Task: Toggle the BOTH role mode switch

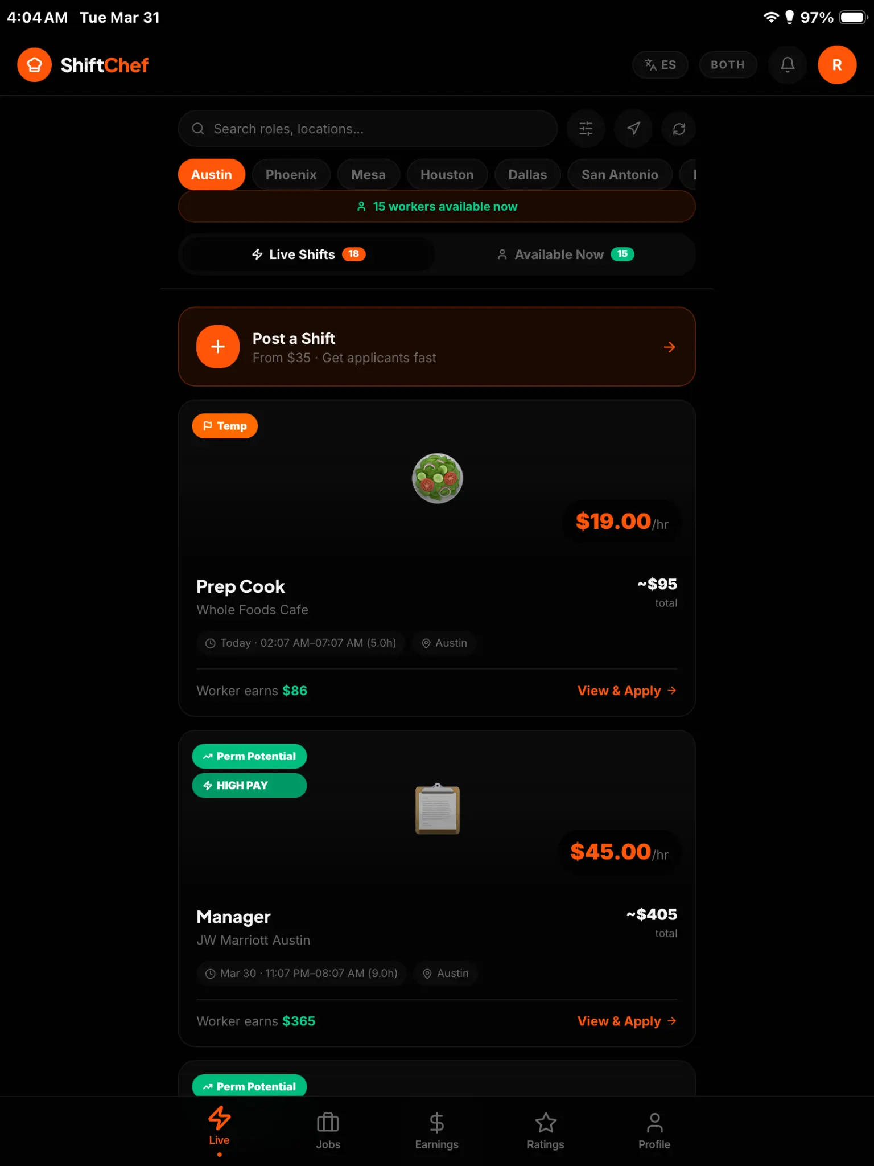Action: point(728,65)
